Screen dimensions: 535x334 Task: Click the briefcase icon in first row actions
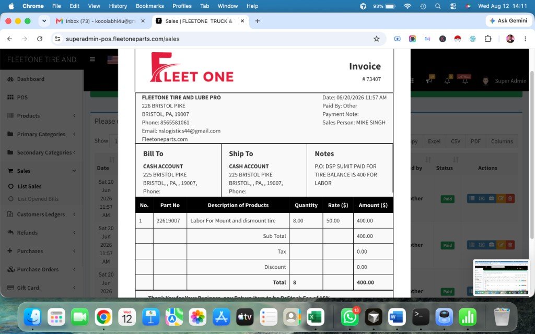(491, 198)
